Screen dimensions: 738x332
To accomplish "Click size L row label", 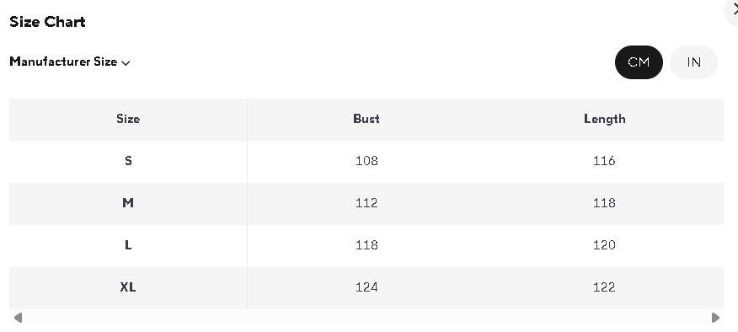I will [x=128, y=245].
